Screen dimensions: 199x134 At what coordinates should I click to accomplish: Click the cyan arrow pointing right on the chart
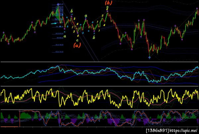[x=54, y=23]
